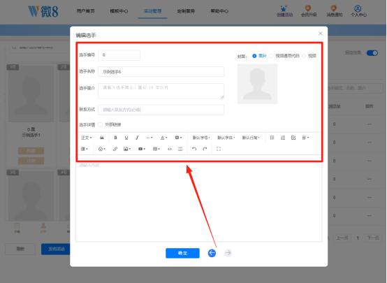This screenshot has width=387, height=283.
Task: Open the 默认行高 line height dropdown
Action: coord(251,138)
